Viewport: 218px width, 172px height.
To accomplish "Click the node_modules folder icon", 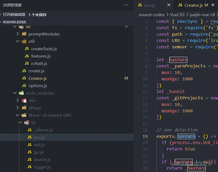I will (21, 93).
